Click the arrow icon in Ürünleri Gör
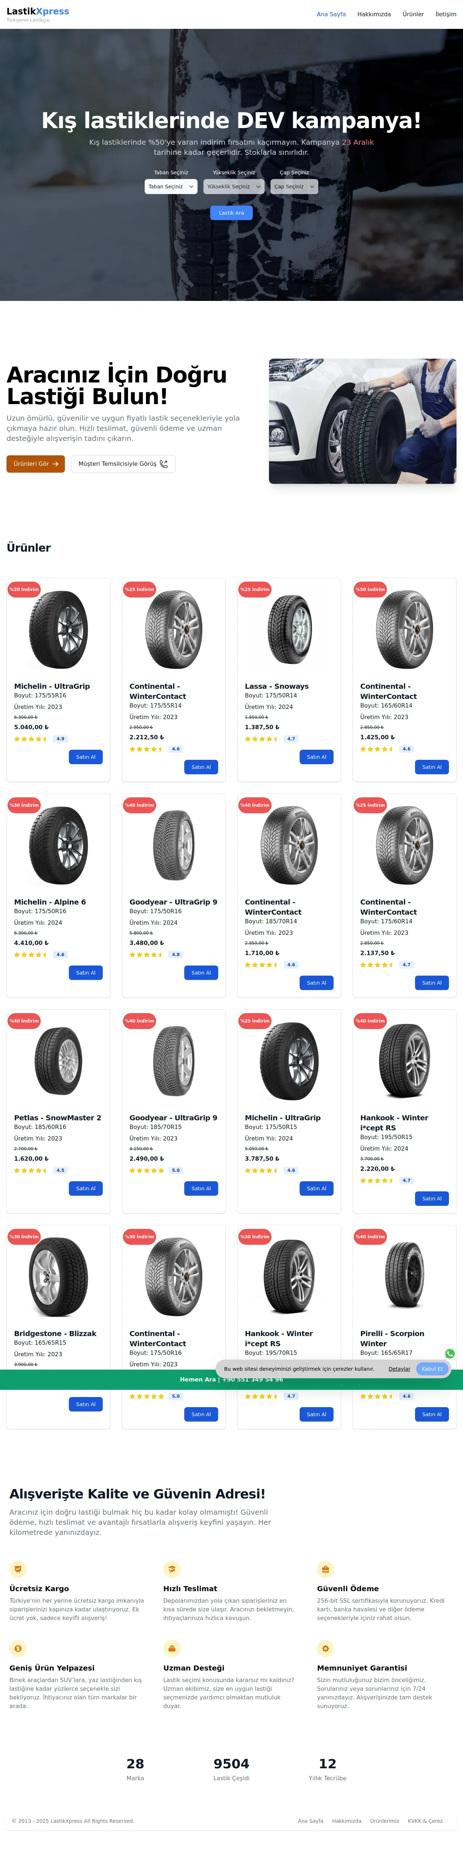The width and height of the screenshot is (463, 1865). point(56,464)
